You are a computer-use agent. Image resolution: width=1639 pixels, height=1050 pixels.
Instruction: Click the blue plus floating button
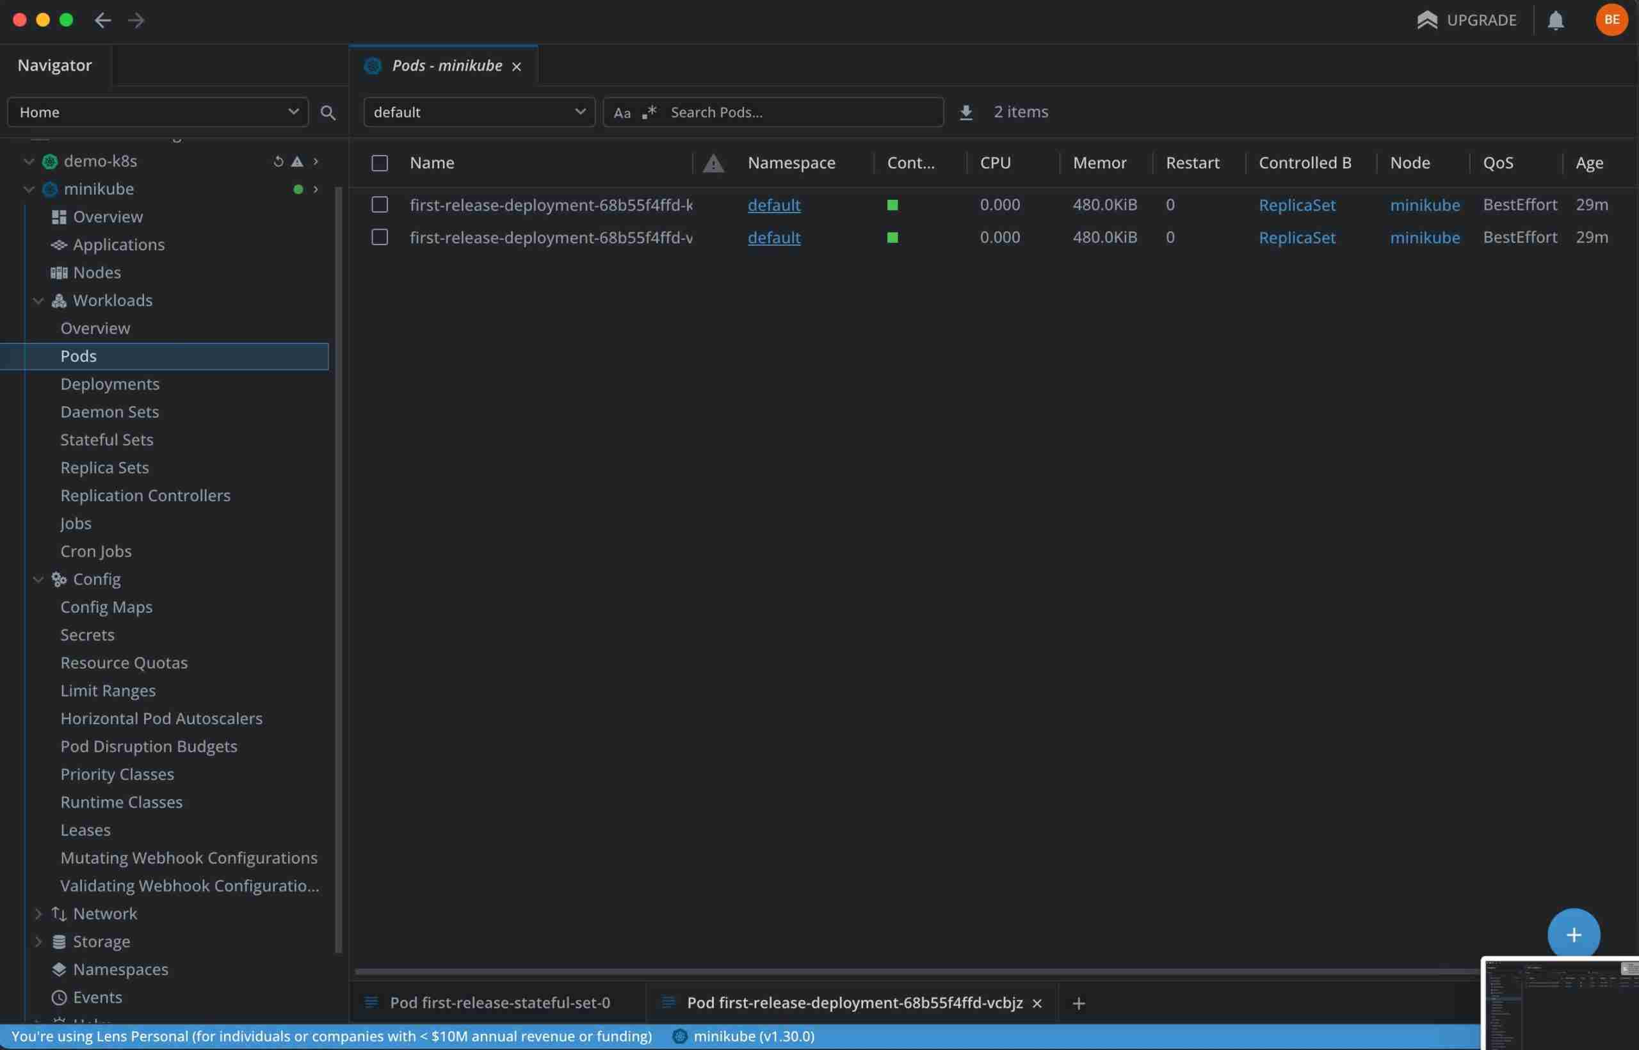pos(1574,935)
